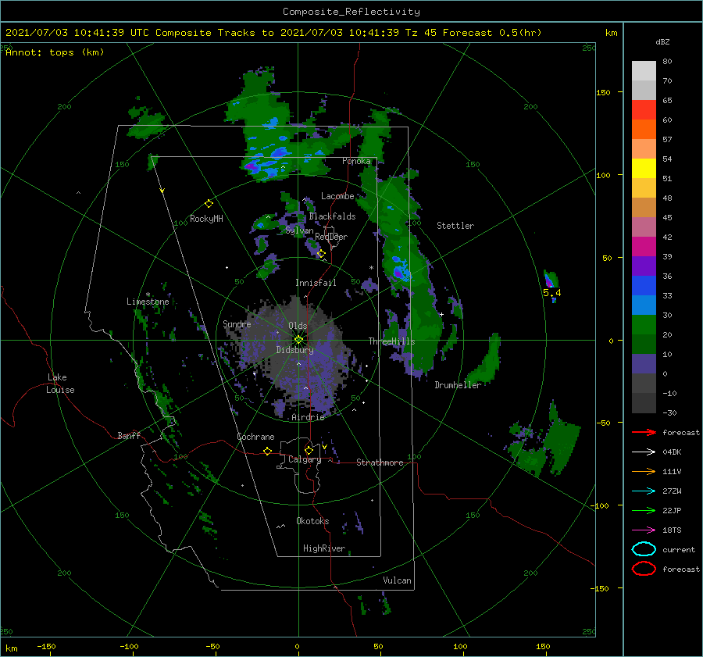Click the Composite_Reflectivity title
Image resolution: width=703 pixels, height=657 pixels.
[351, 12]
